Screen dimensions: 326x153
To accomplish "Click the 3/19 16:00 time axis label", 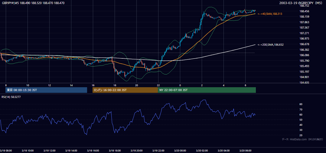I will pos(93,150).
